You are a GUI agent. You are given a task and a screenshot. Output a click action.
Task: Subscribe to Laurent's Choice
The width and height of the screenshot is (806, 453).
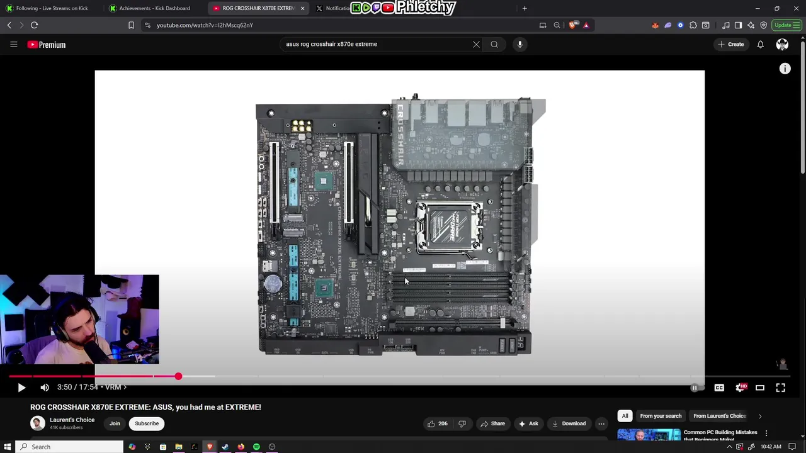click(x=147, y=423)
